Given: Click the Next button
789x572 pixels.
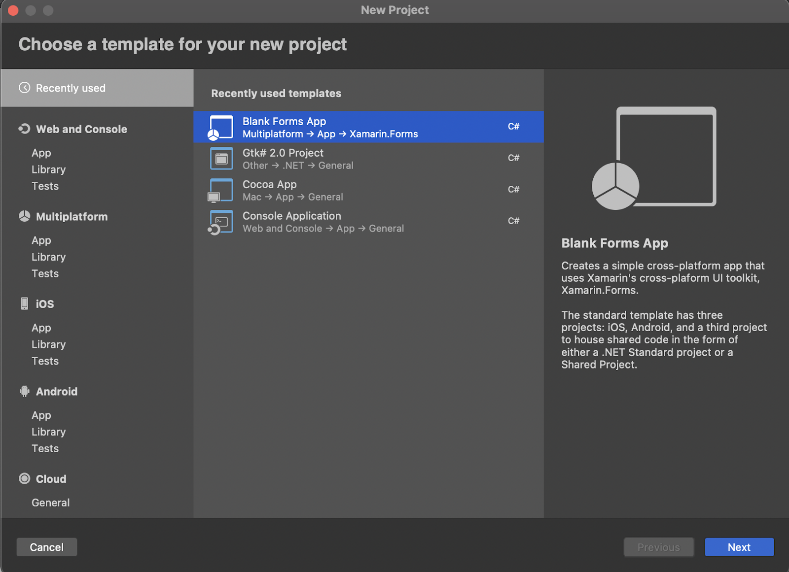Looking at the screenshot, I should [739, 547].
